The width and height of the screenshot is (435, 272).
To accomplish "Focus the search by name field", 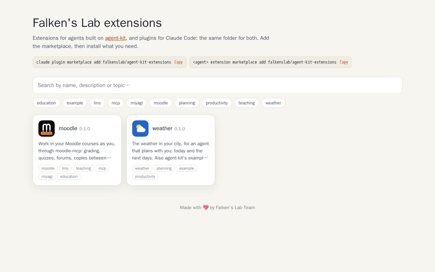I will 217,85.
